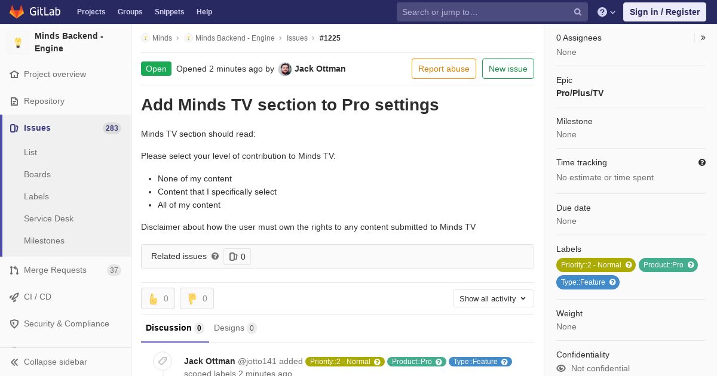Collapse the right issue sidebar
Image resolution: width=717 pixels, height=376 pixels.
703,38
